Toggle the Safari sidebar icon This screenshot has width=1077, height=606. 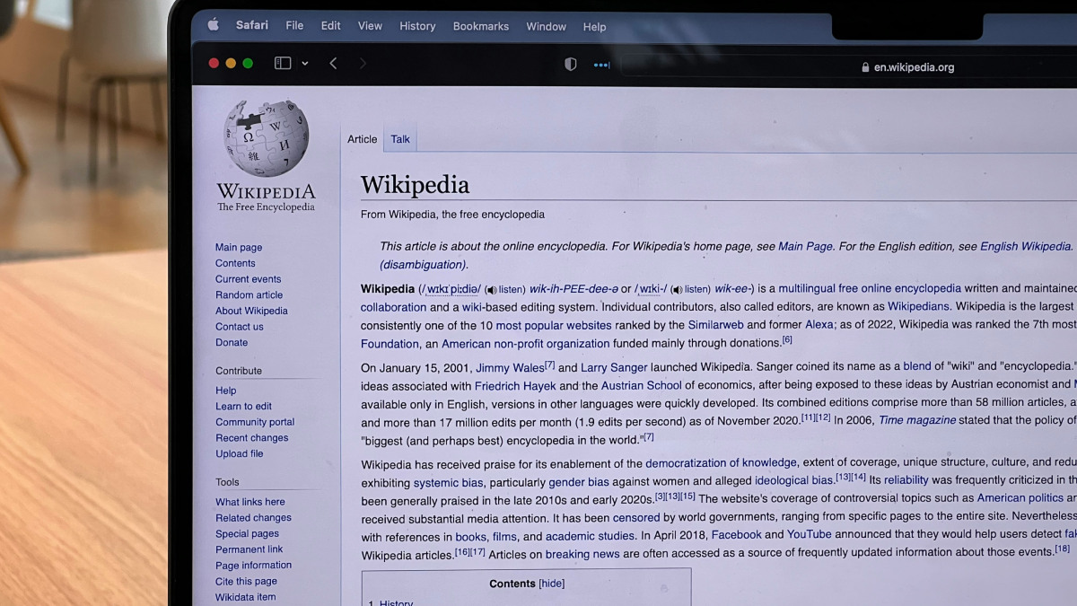click(x=283, y=64)
